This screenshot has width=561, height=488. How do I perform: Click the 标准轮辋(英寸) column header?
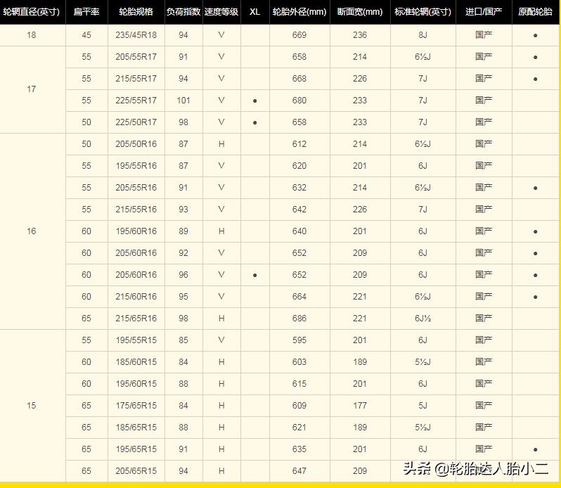(x=423, y=12)
